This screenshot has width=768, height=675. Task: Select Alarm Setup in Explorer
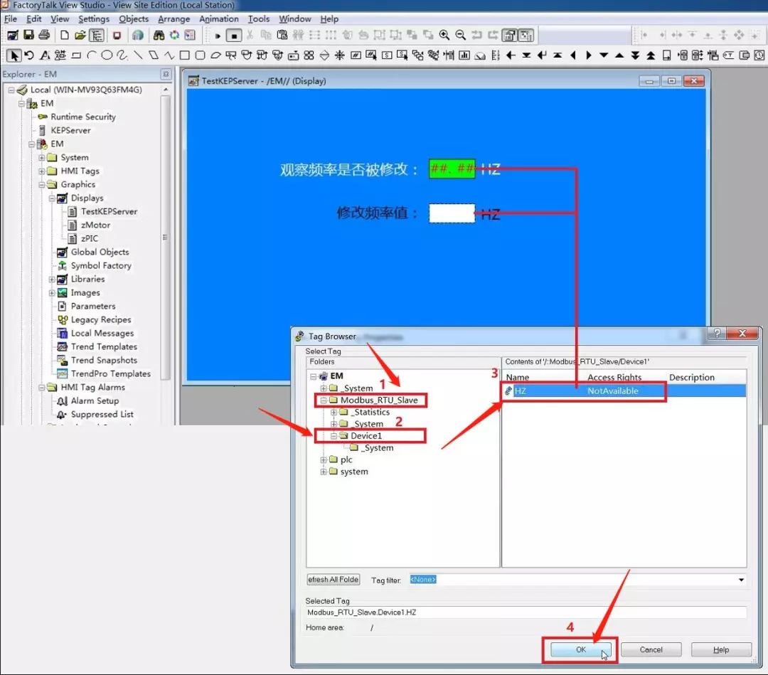click(95, 400)
